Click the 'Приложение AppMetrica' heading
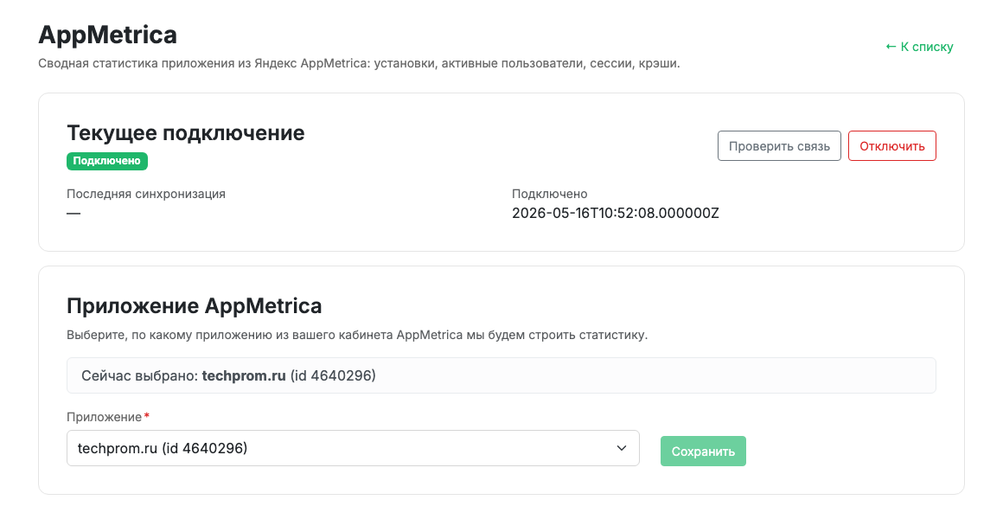Image resolution: width=1003 pixels, height=519 pixels. [194, 306]
